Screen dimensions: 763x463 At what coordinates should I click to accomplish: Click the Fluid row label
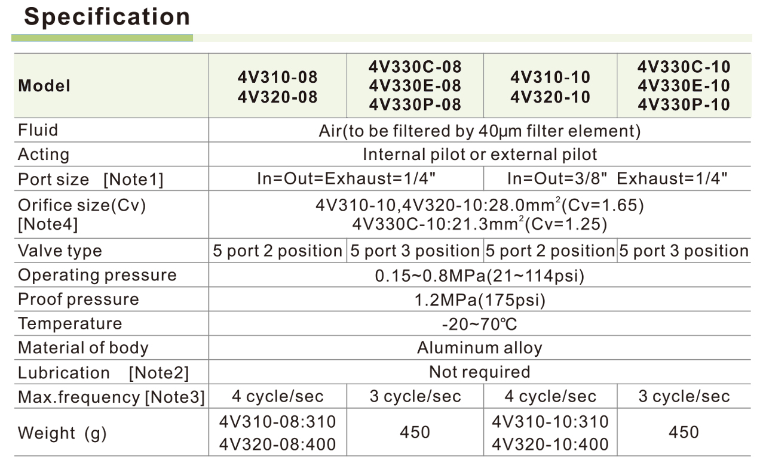coord(38,130)
